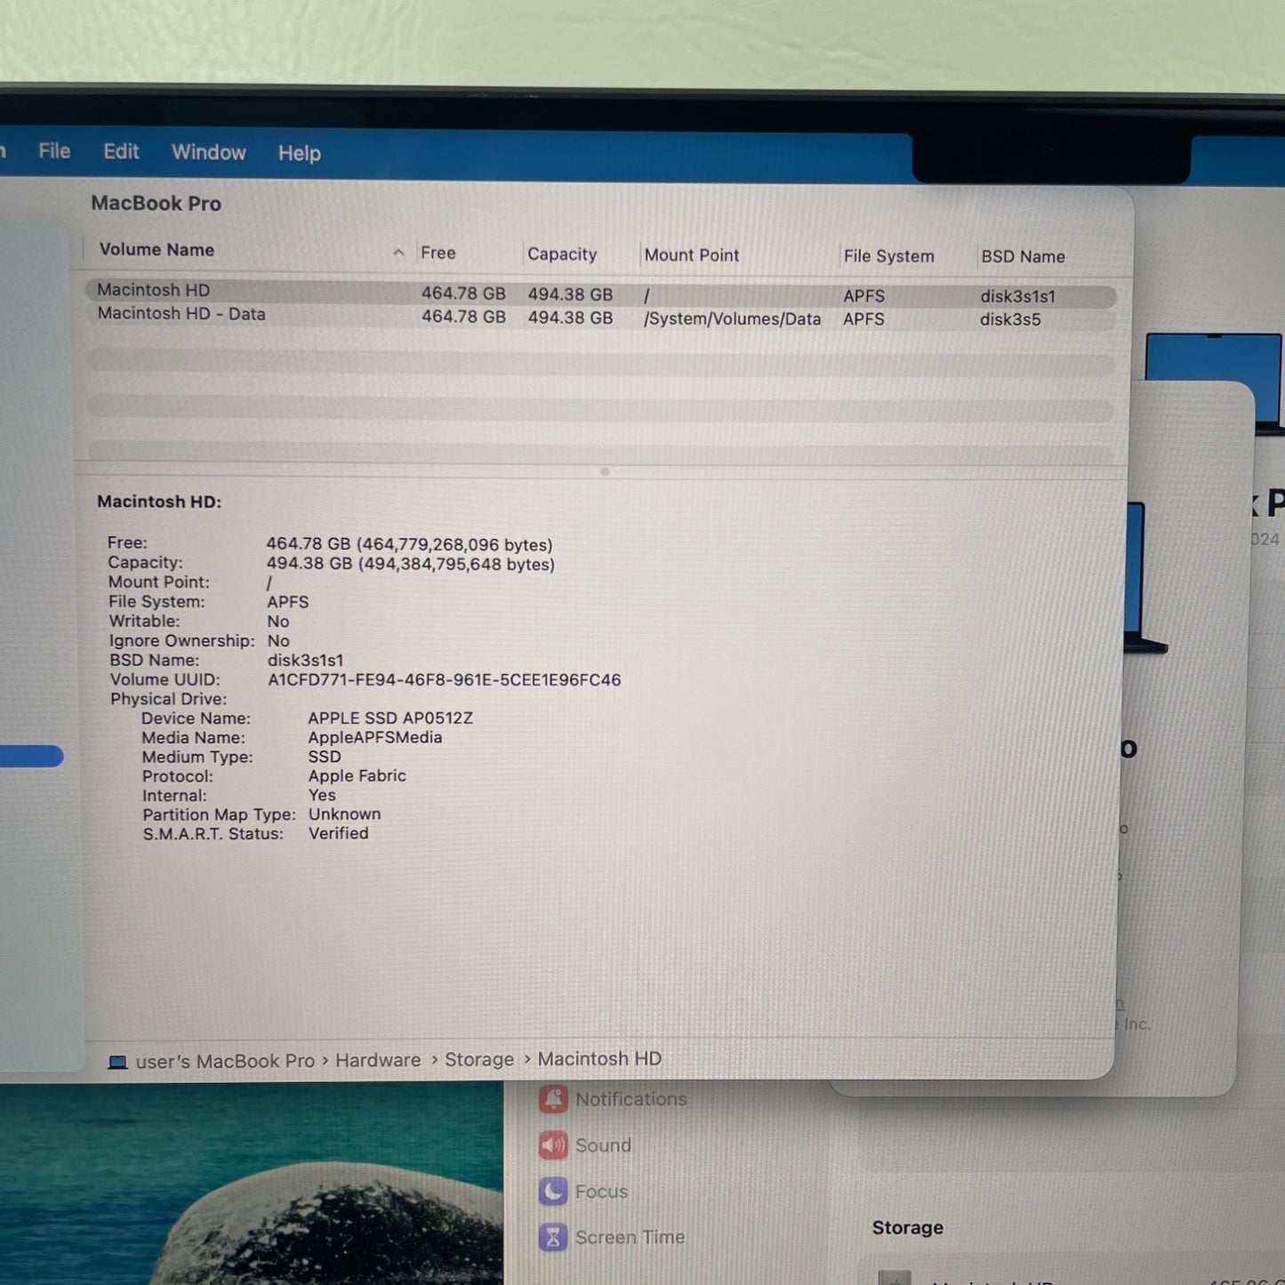Select the Macintosh HD volume row

pos(601,293)
